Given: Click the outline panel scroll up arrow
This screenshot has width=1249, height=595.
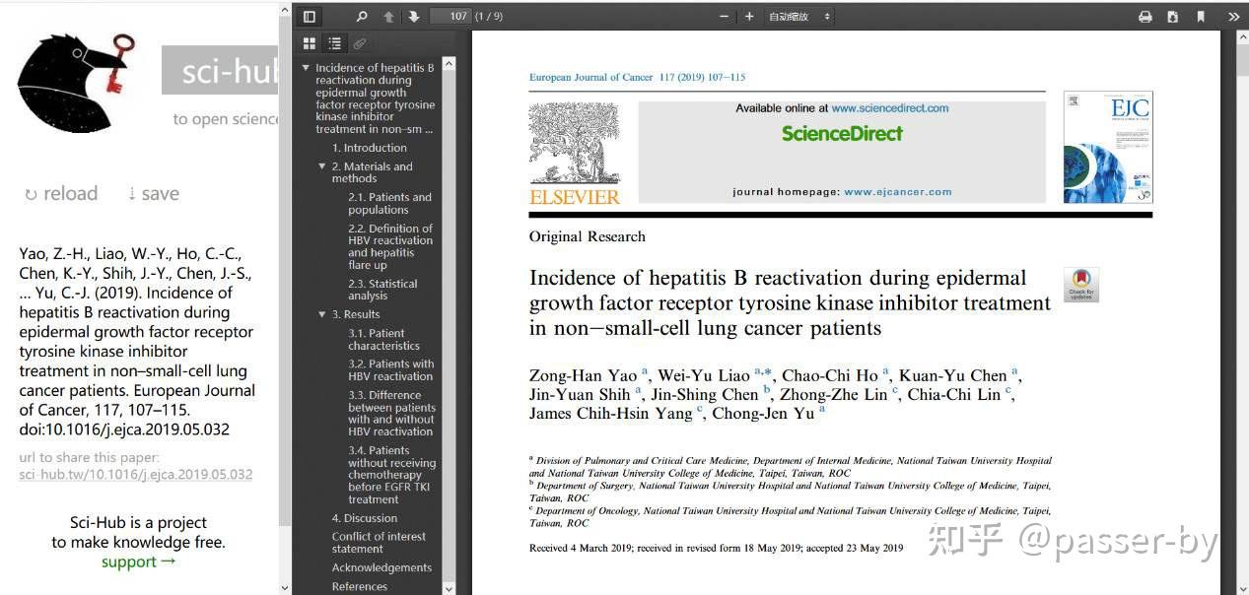Looking at the screenshot, I should click(449, 64).
